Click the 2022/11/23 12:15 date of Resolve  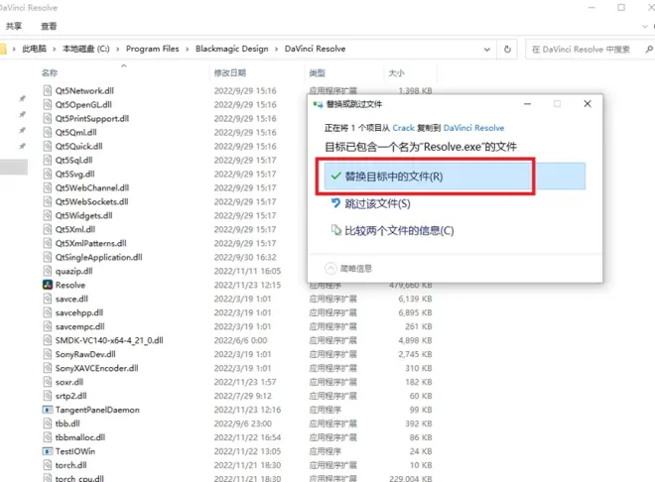pos(247,285)
